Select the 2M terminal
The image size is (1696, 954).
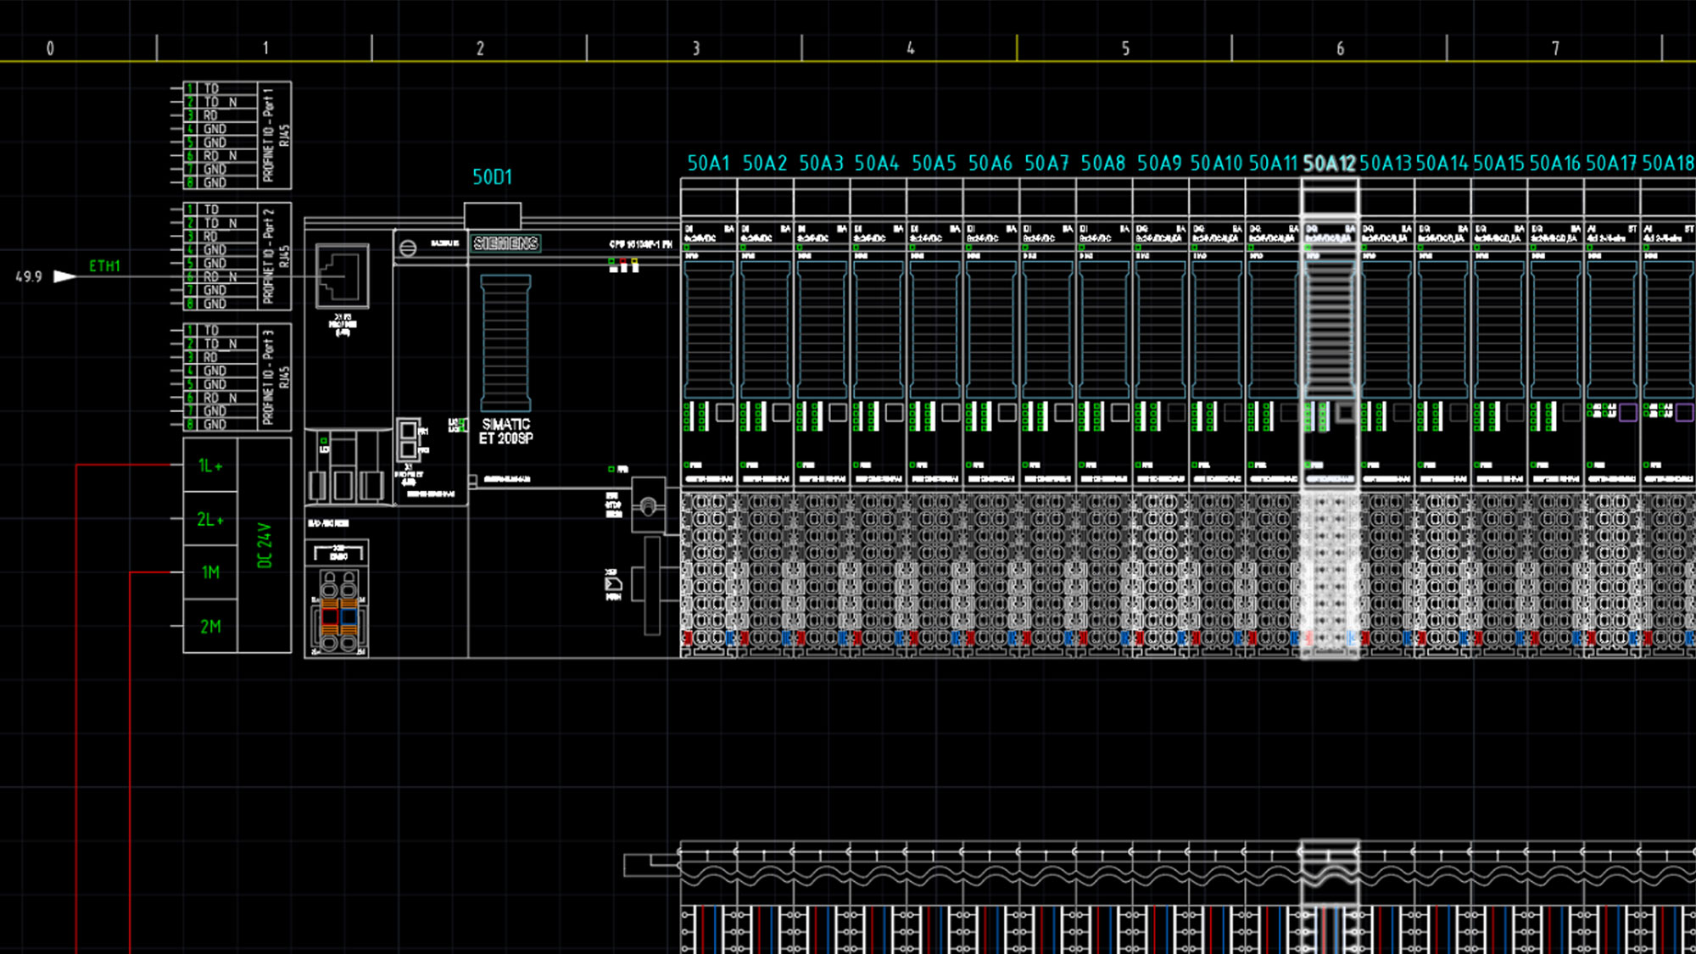(210, 627)
